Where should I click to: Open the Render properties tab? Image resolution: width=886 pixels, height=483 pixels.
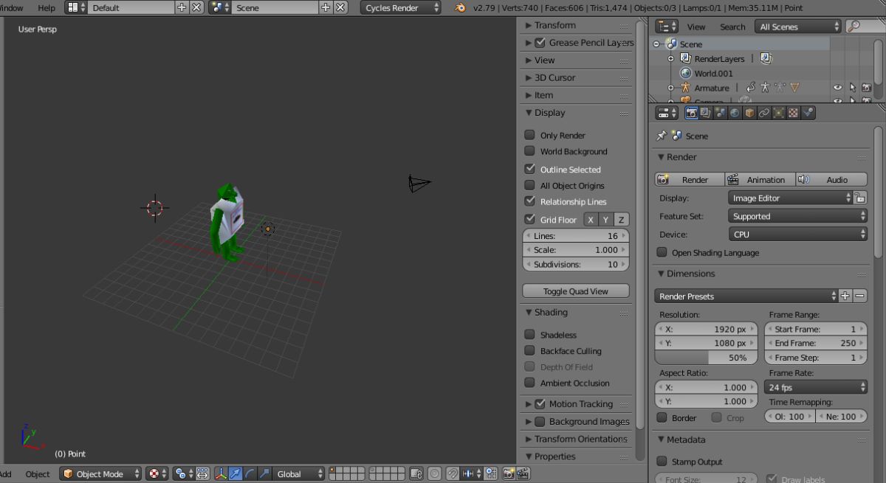click(692, 113)
